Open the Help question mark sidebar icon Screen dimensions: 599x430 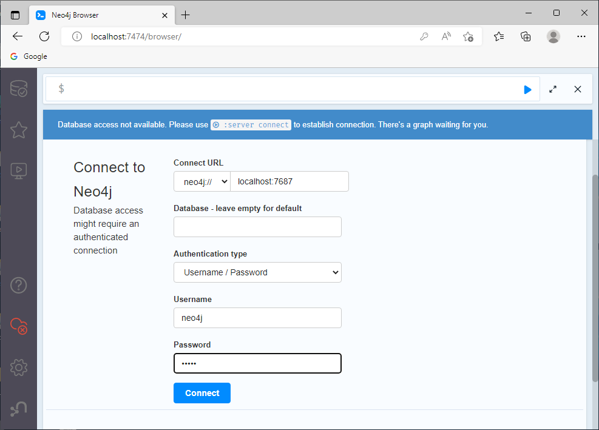point(19,285)
